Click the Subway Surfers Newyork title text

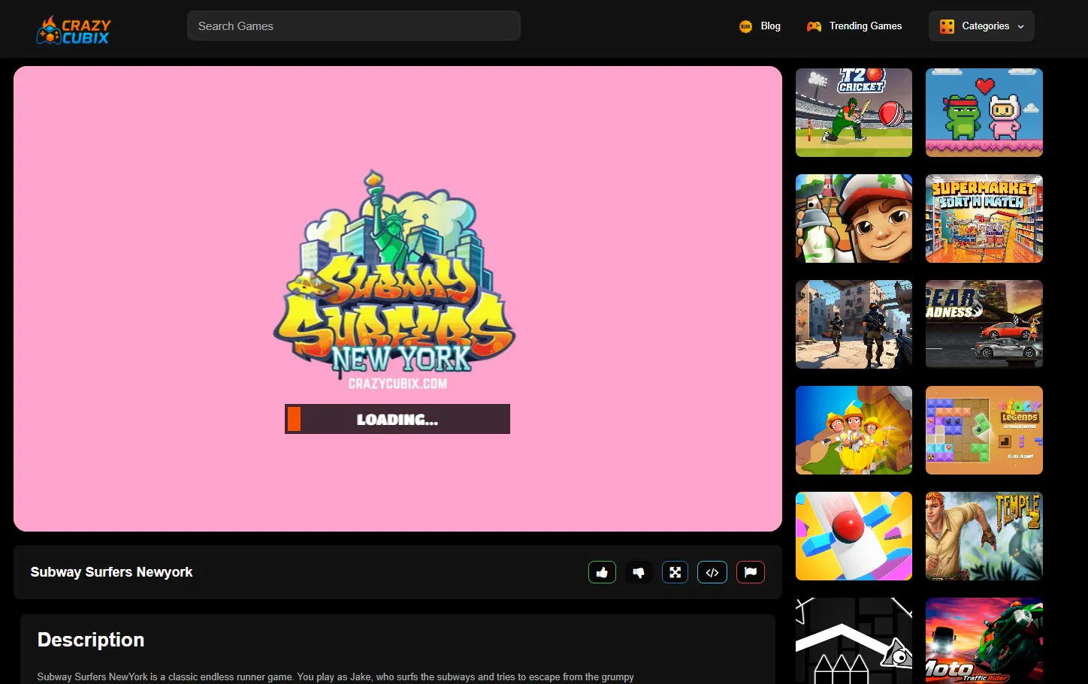(x=111, y=572)
